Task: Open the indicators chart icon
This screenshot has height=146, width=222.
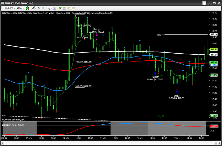Action: click(65, 8)
